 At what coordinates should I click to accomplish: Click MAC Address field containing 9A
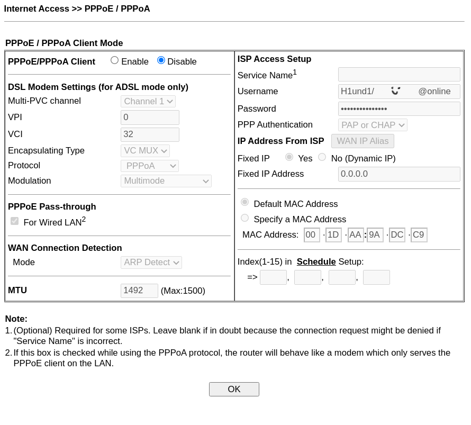point(375,234)
